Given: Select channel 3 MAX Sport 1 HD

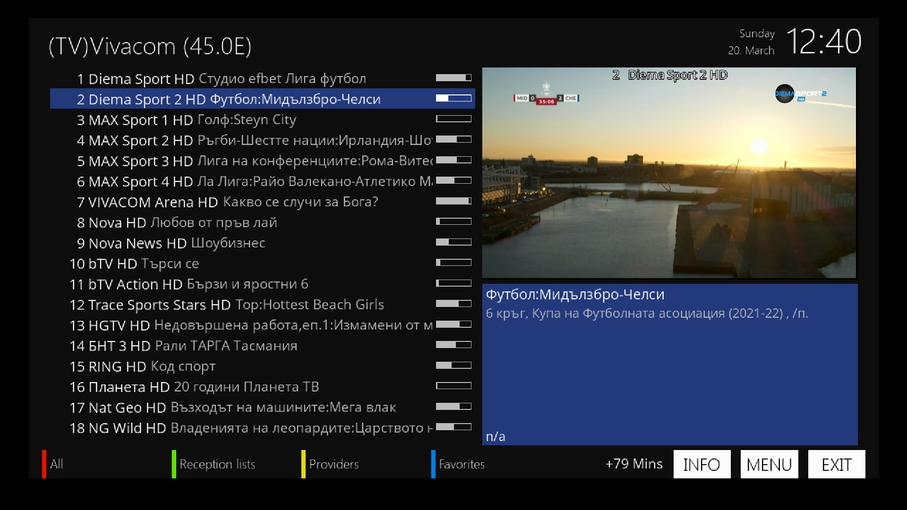Looking at the screenshot, I should 262,119.
